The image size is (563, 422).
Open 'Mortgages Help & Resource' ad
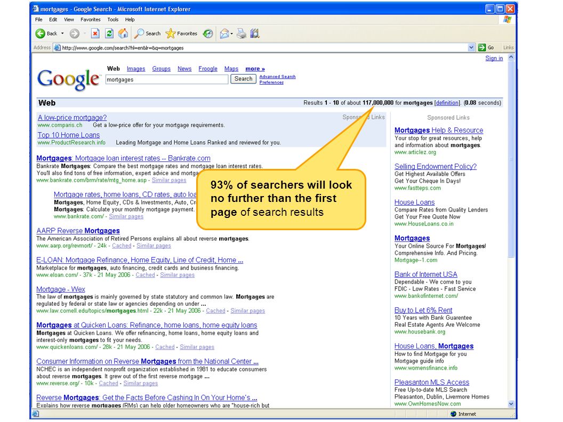click(x=439, y=130)
